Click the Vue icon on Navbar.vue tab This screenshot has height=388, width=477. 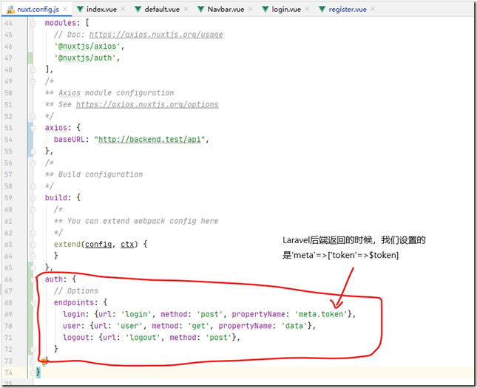[200, 9]
